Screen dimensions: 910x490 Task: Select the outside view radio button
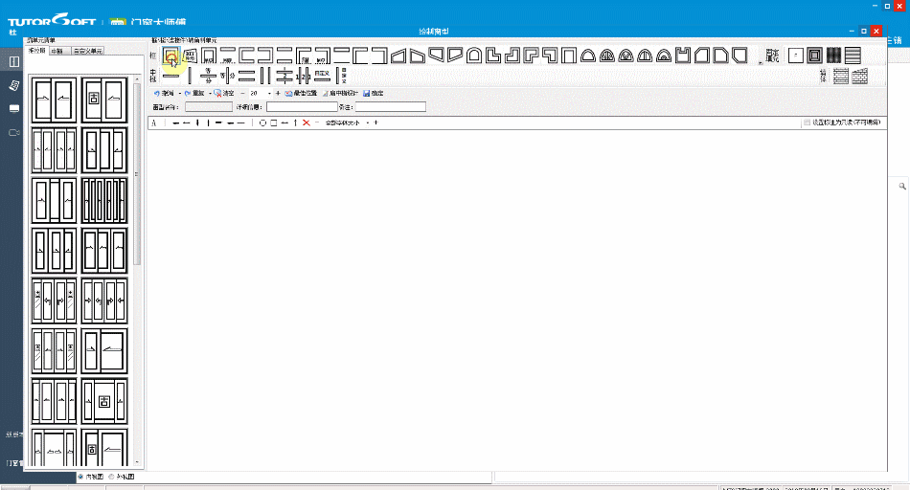111,477
